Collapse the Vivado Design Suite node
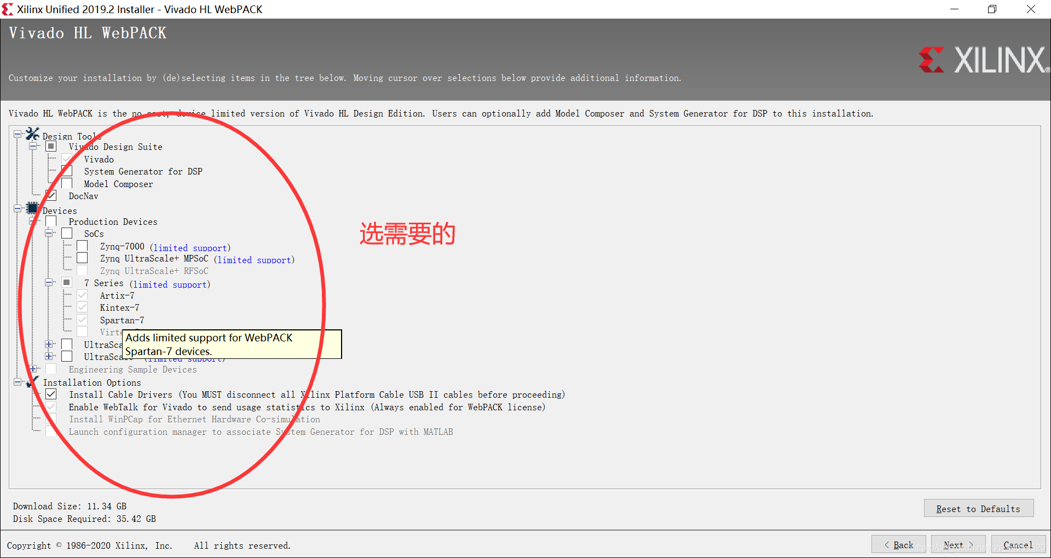The image size is (1051, 558). point(33,146)
